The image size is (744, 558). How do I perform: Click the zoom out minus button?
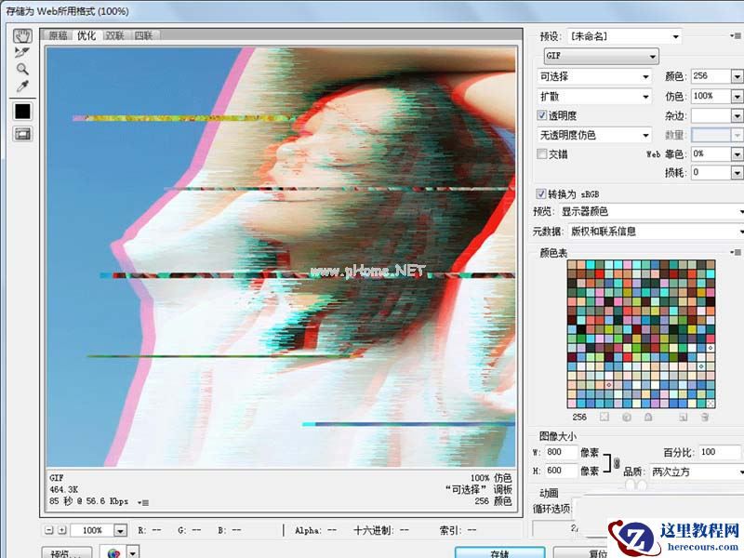[x=49, y=530]
